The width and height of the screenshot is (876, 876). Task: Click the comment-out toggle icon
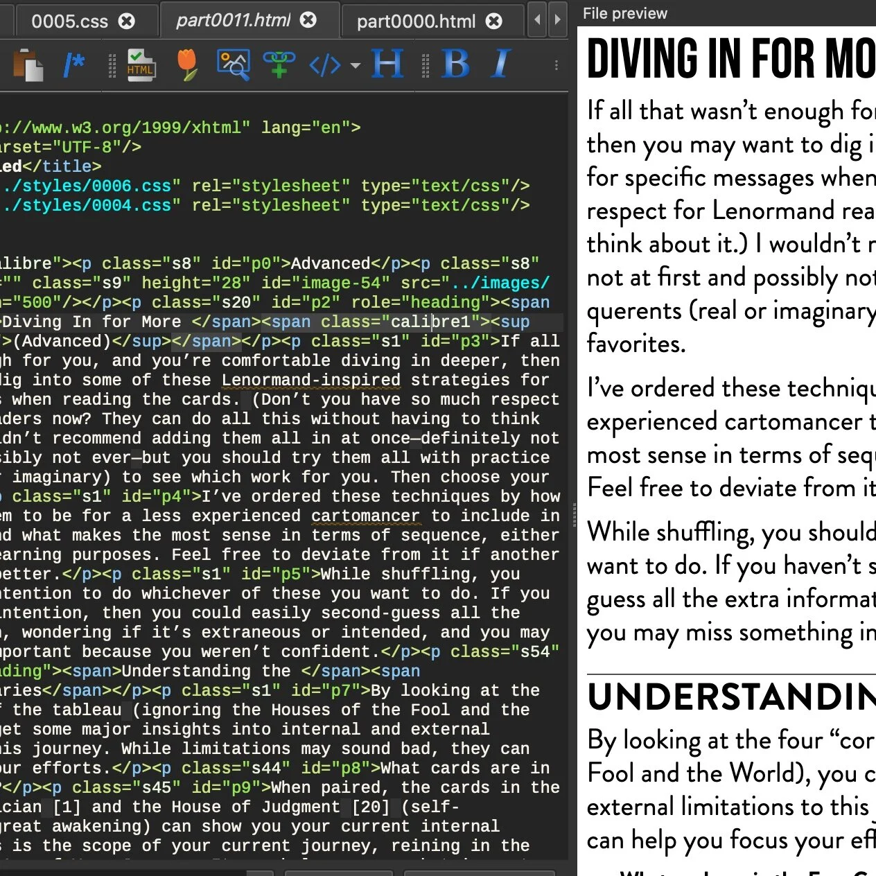click(x=73, y=65)
